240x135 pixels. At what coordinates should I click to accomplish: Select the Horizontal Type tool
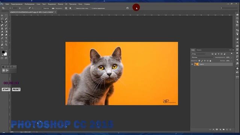(6, 38)
